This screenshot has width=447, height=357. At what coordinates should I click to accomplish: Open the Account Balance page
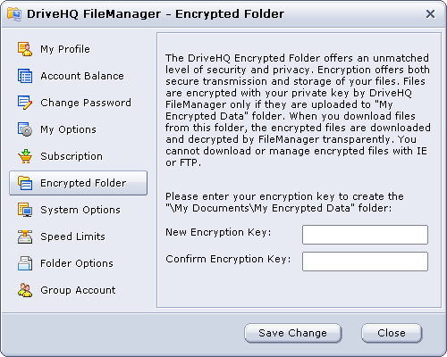pos(82,76)
